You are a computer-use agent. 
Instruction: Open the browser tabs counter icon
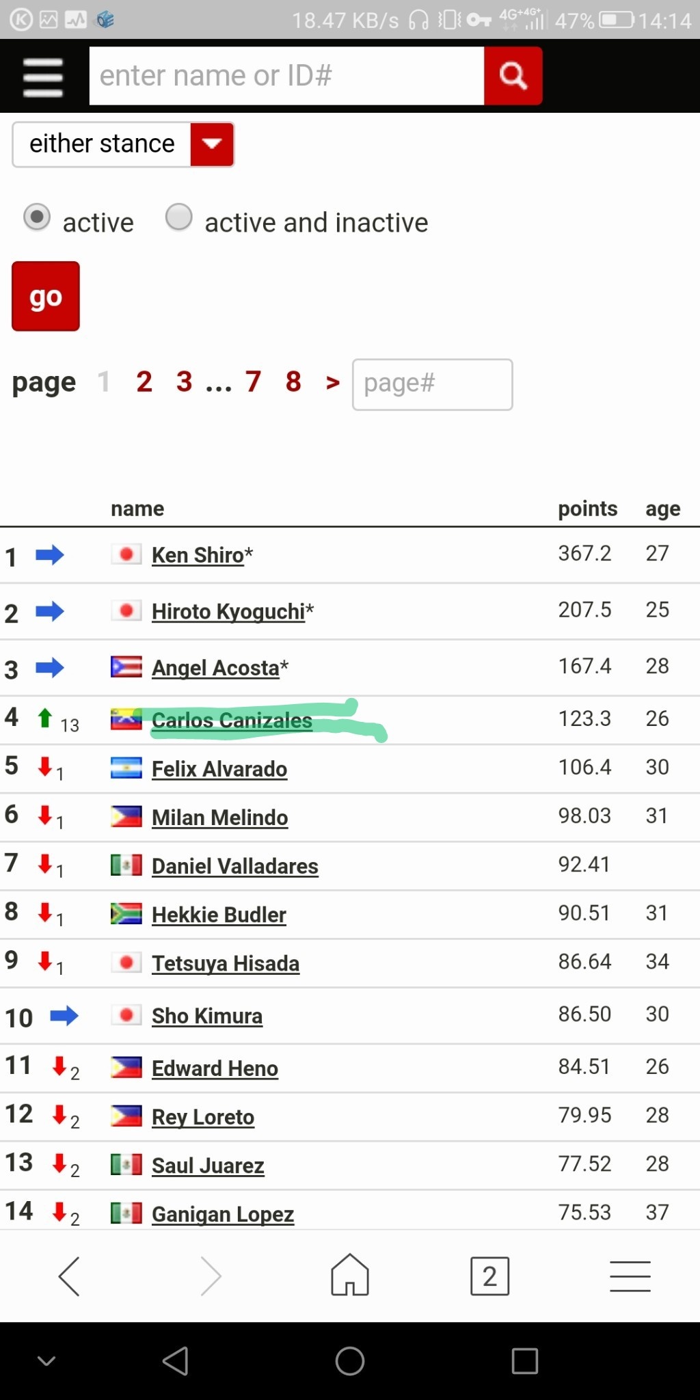pyautogui.click(x=489, y=1276)
